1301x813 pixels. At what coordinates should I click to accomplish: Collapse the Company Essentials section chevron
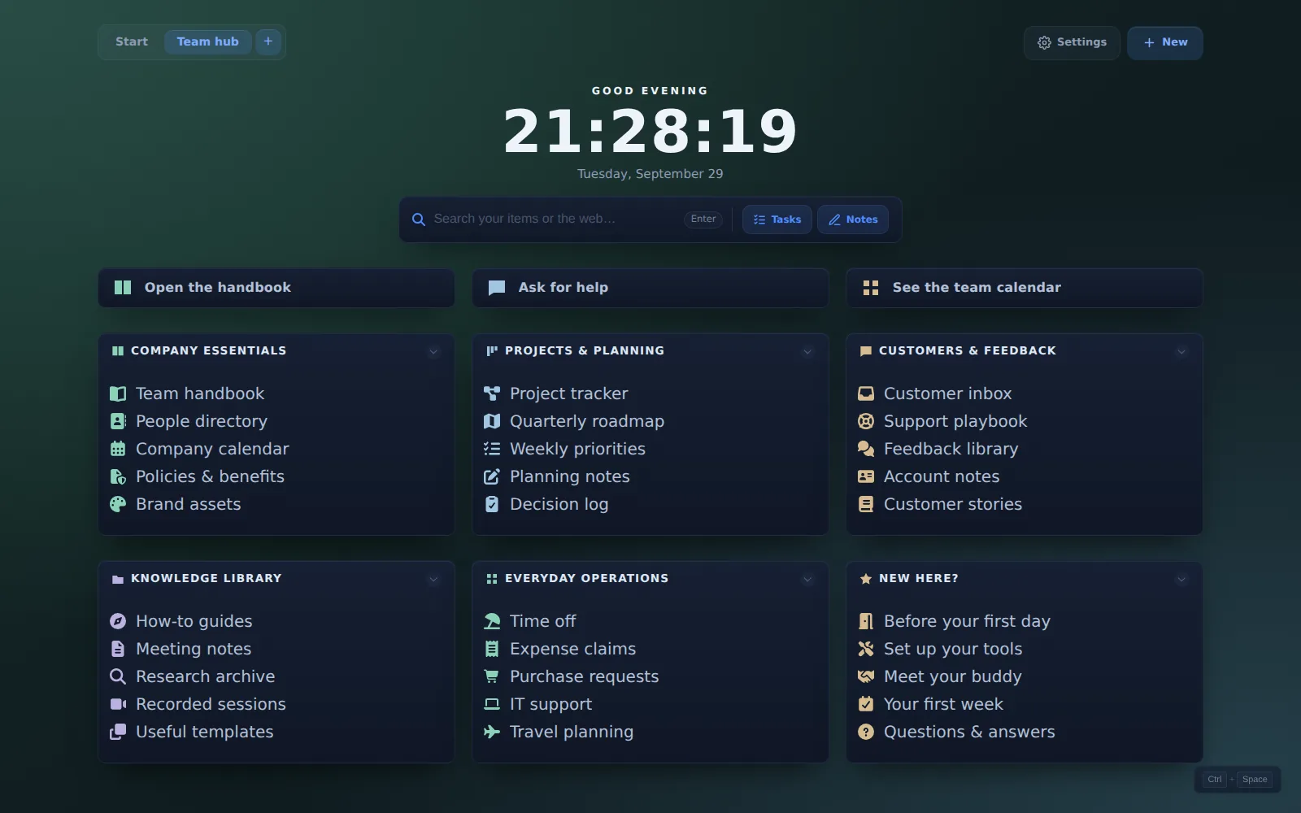point(433,352)
